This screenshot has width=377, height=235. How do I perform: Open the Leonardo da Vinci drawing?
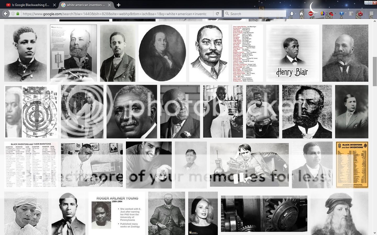(x=339, y=213)
